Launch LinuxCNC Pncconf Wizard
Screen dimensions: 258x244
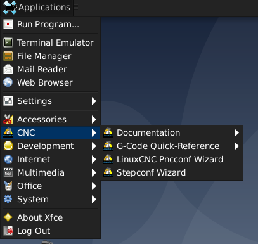(172, 159)
